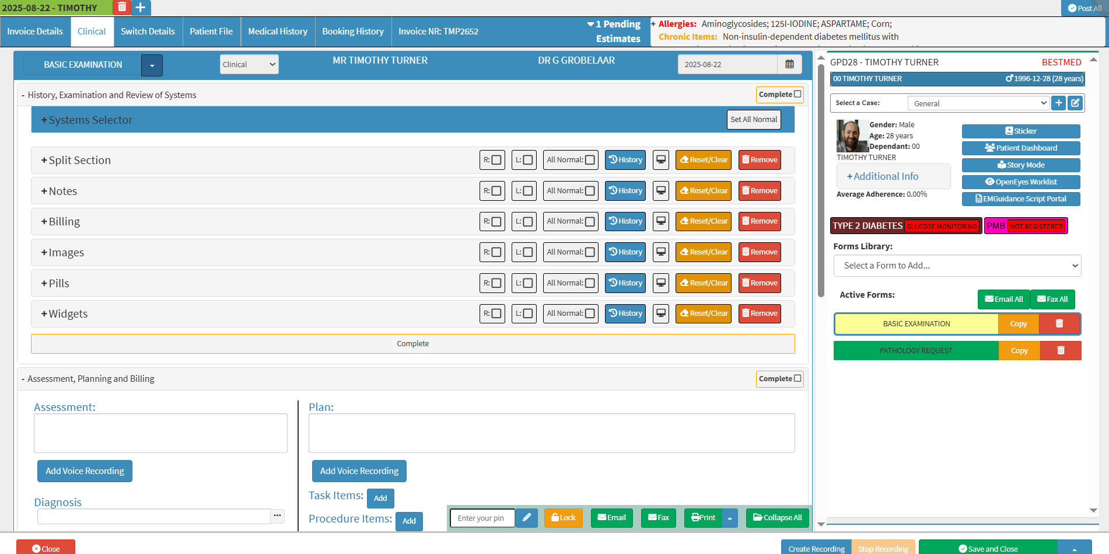Click the add case plus icon
This screenshot has width=1109, height=554.
(1058, 103)
